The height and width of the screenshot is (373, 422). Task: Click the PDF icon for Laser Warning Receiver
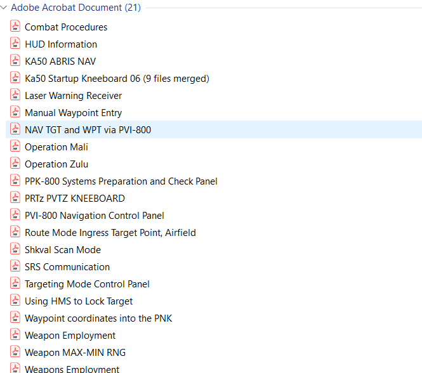[x=15, y=95]
